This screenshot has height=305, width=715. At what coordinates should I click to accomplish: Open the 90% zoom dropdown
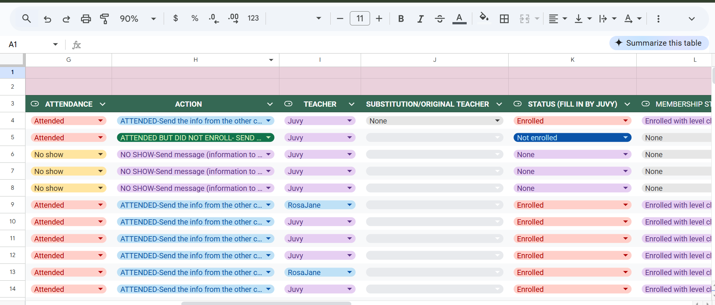(137, 19)
